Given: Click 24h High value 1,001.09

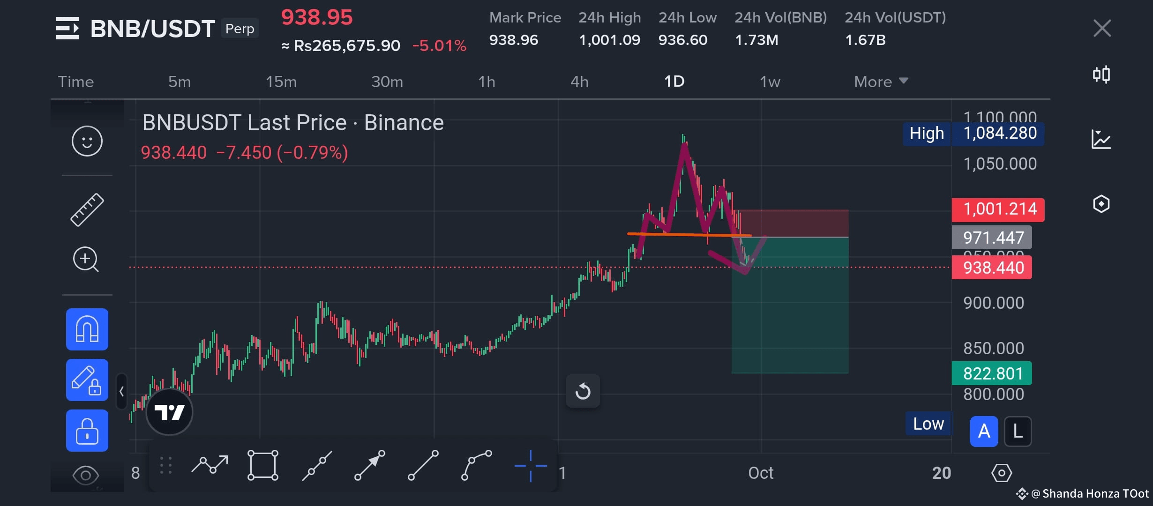Looking at the screenshot, I should click(610, 40).
